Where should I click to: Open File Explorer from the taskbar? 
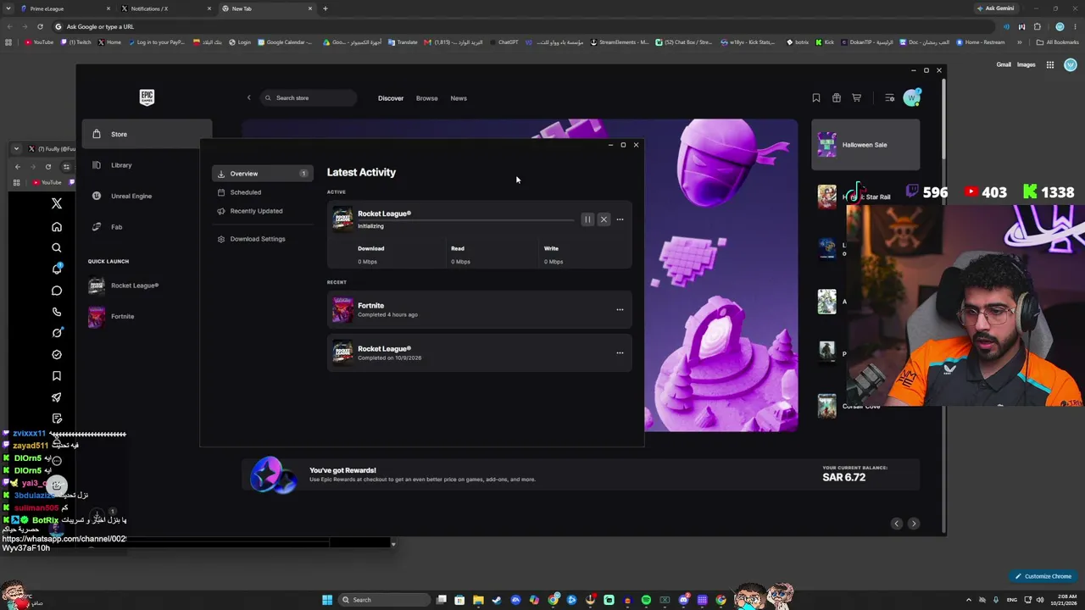(x=478, y=600)
